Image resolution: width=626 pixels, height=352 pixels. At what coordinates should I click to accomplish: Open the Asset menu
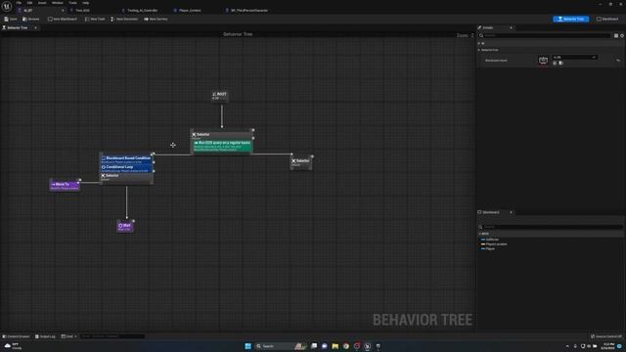click(x=42, y=3)
